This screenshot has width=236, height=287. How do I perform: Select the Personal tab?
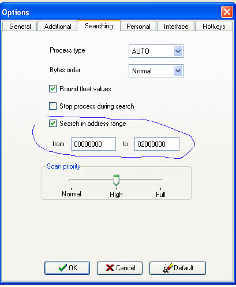(x=138, y=26)
